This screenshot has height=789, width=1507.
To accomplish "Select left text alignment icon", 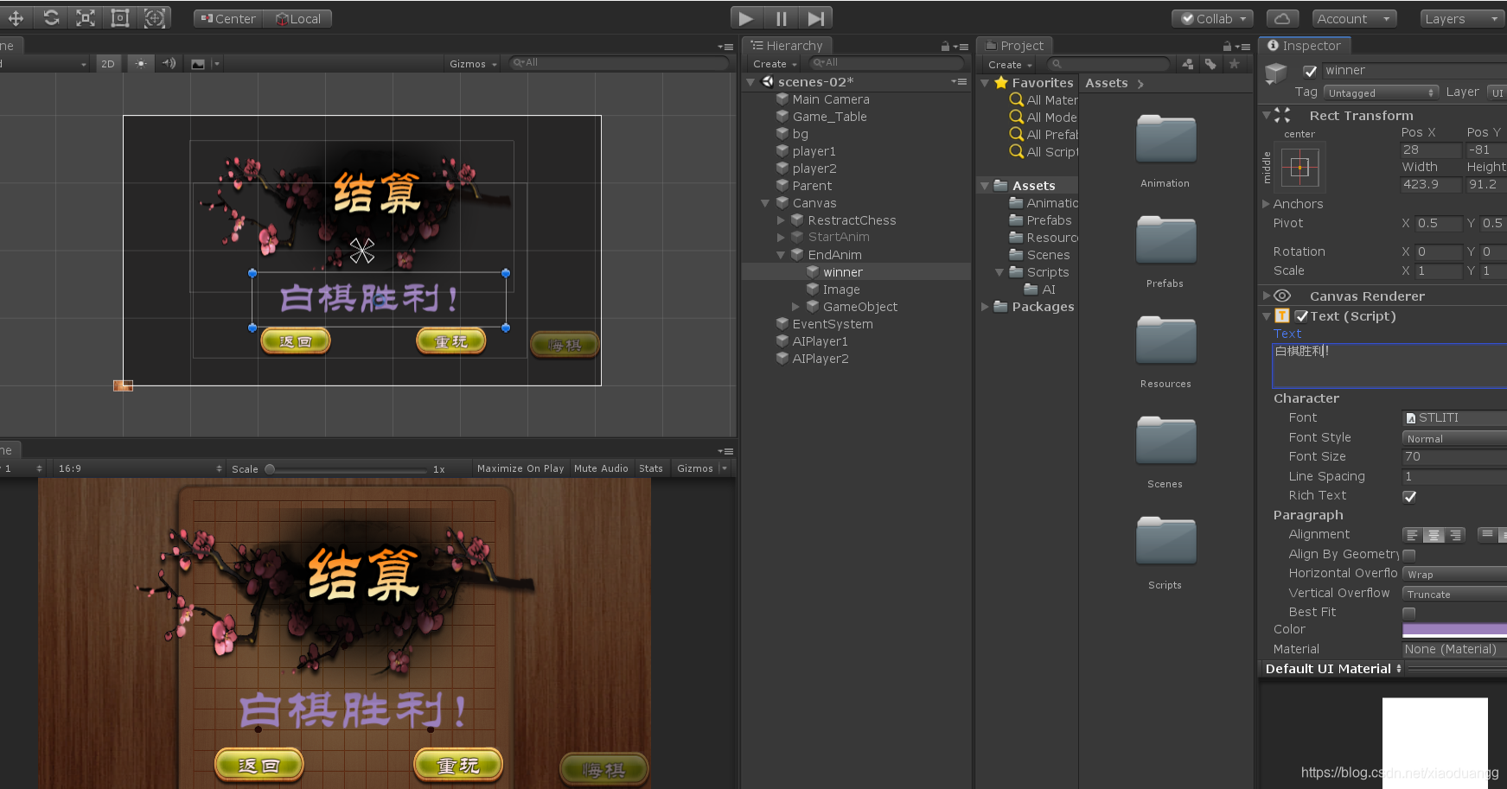I will pos(1412,535).
